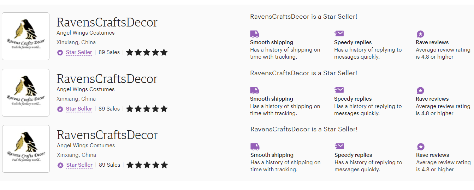Open the Star Seller link in the middle row
Viewport: 474px width, 190px height.
pyautogui.click(x=79, y=109)
